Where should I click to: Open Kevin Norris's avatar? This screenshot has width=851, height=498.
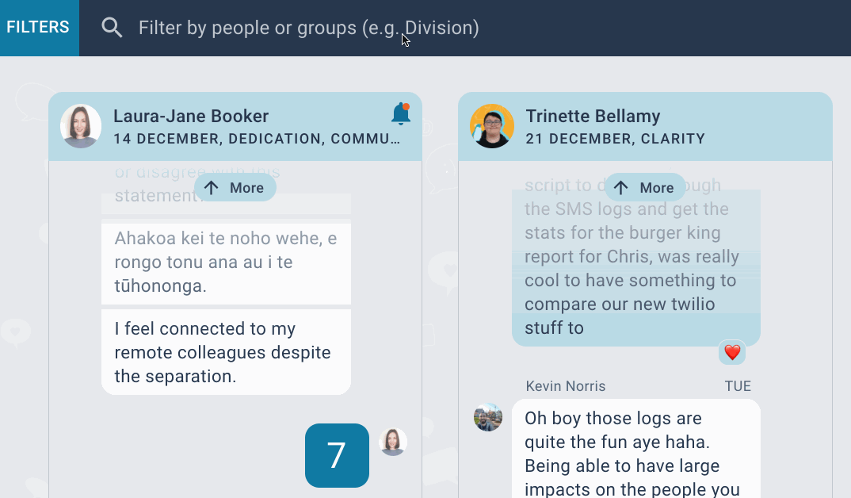pos(488,417)
